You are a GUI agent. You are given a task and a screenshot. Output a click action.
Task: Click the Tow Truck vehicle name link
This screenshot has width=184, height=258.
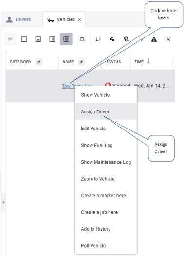click(76, 86)
